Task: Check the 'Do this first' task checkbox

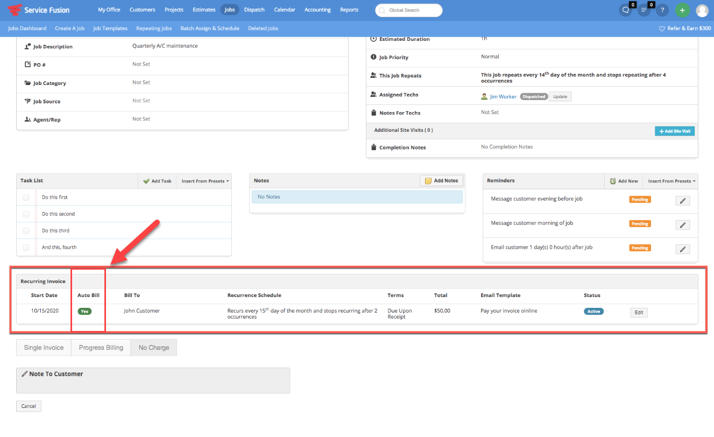Action: coord(26,198)
